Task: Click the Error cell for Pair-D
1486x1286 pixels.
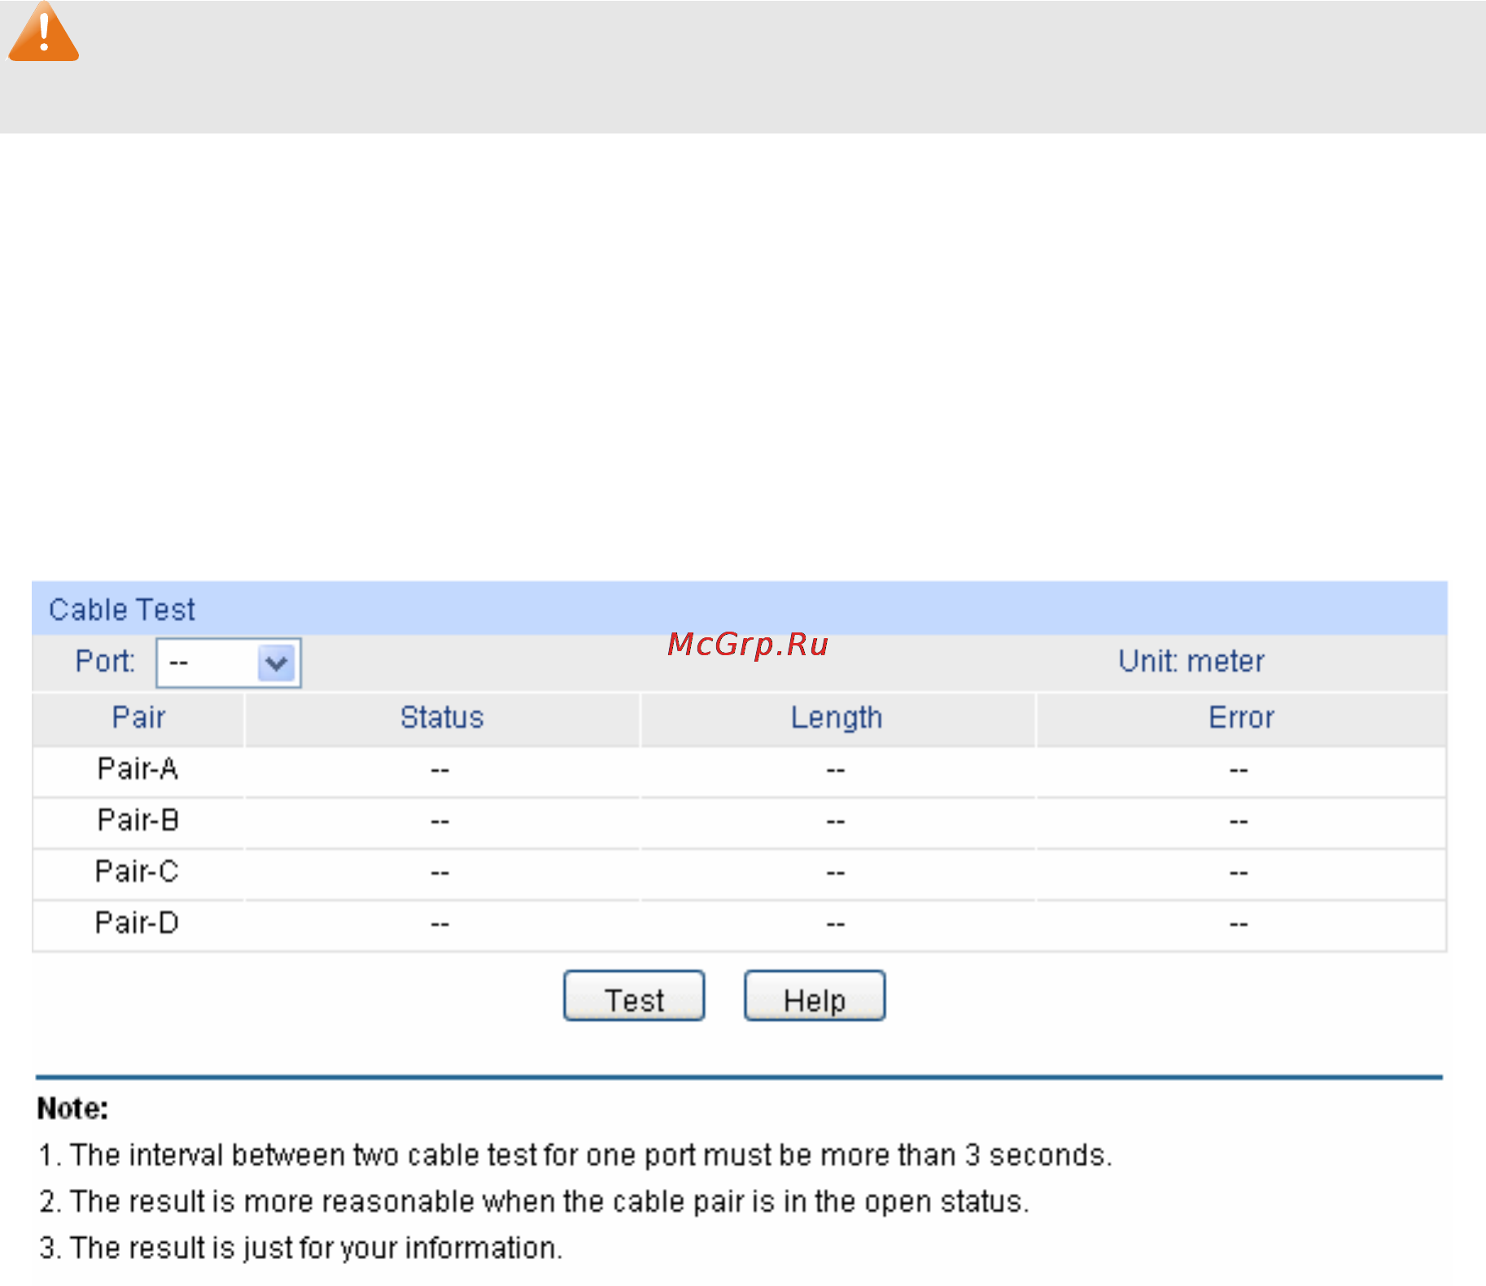Action: pos(1240,925)
